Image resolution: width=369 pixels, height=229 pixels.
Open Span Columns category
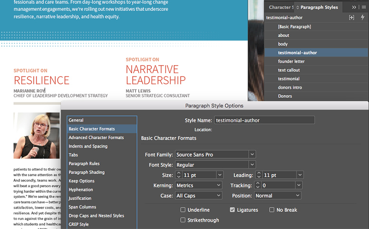(102, 207)
